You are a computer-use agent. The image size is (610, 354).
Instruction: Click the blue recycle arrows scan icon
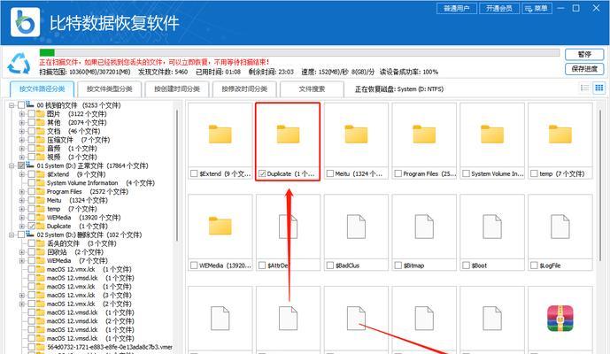[x=19, y=64]
